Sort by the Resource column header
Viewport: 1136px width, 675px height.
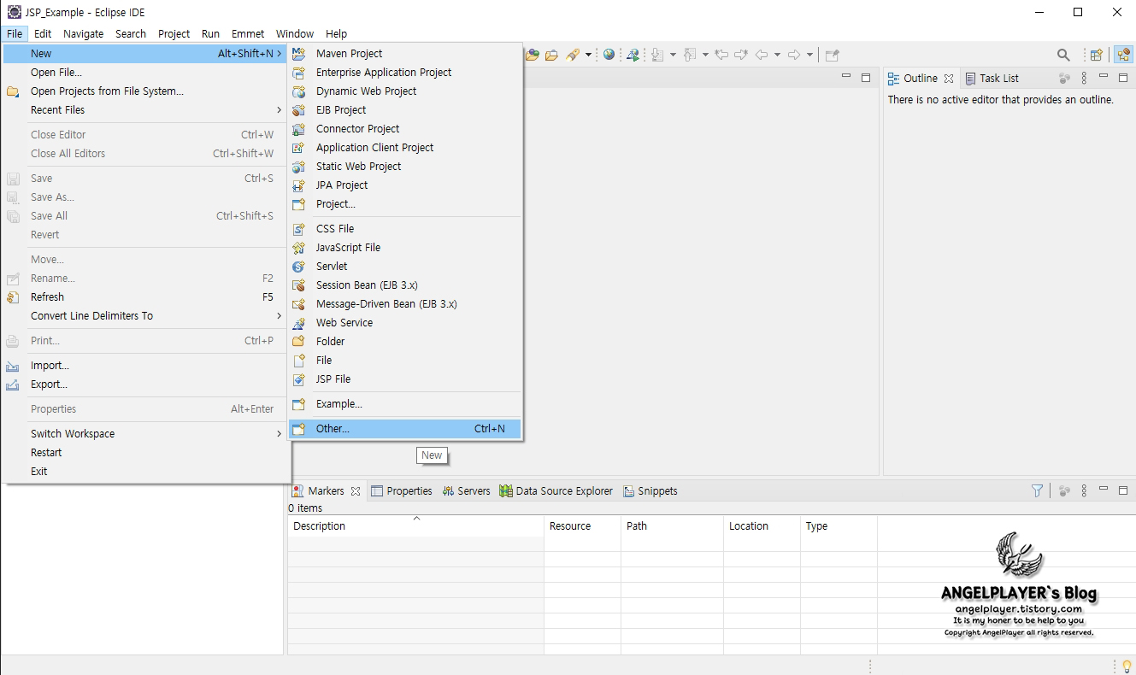coord(582,526)
